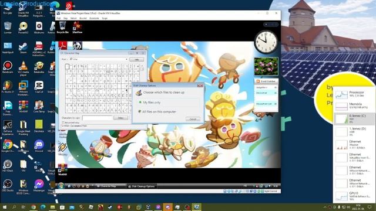Click the Vista Start orb

[61, 186]
